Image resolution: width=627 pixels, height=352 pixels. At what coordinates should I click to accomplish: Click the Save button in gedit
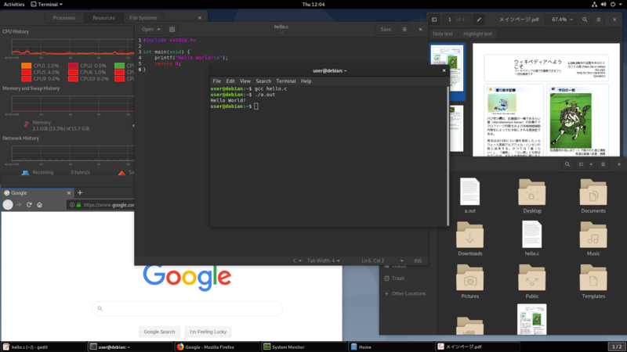(386, 29)
